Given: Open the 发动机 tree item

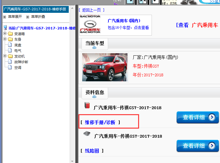Looking at the screenshot, I should click(x=19, y=56).
